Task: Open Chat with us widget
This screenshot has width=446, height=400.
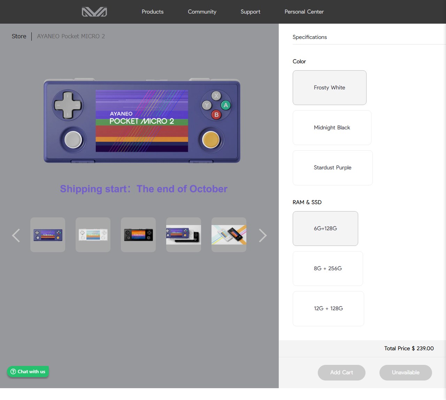Action: 28,371
